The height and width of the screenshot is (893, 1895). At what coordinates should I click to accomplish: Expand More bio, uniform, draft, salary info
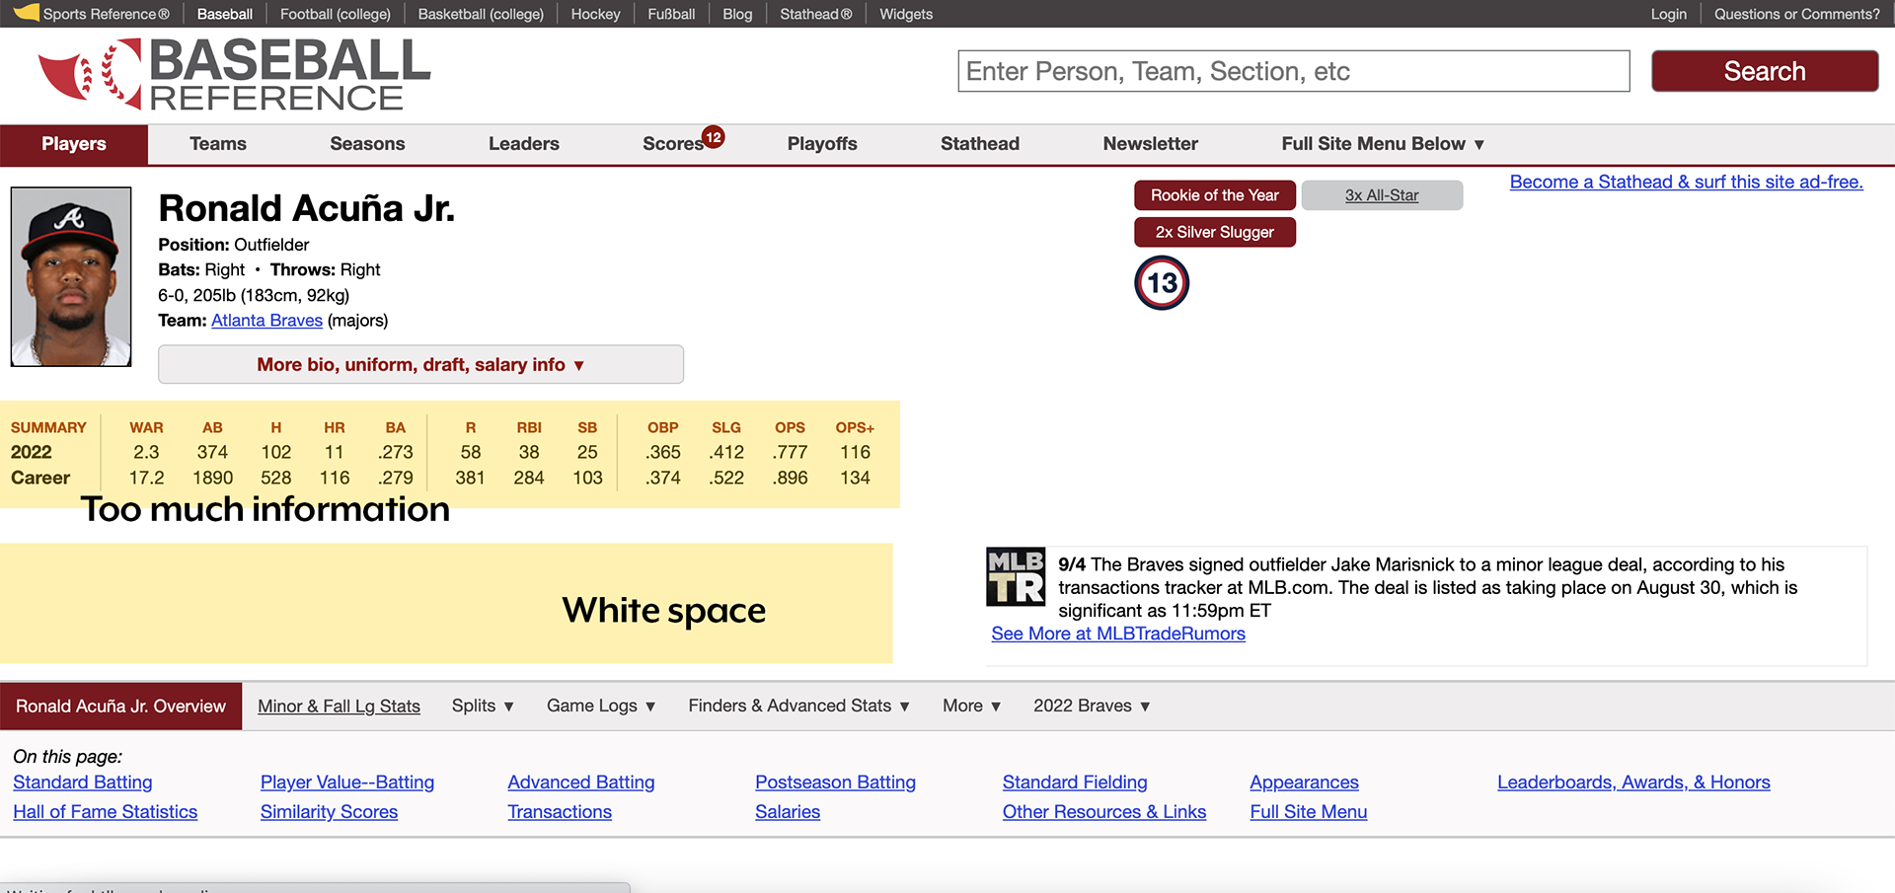pyautogui.click(x=420, y=364)
